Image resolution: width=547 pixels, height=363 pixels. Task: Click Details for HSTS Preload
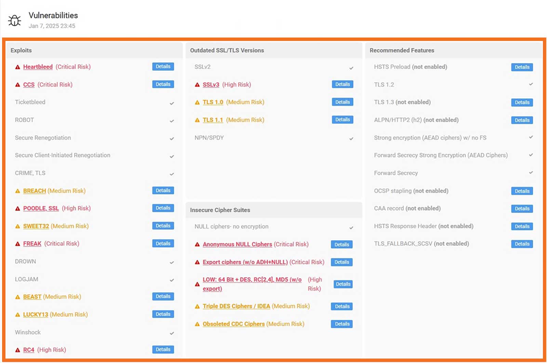pyautogui.click(x=522, y=67)
